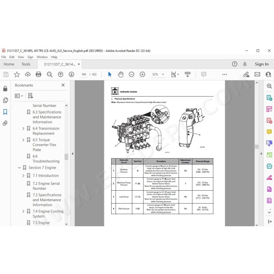Open the fit page options tool
The width and height of the screenshot is (274, 274).
click(x=175, y=74)
